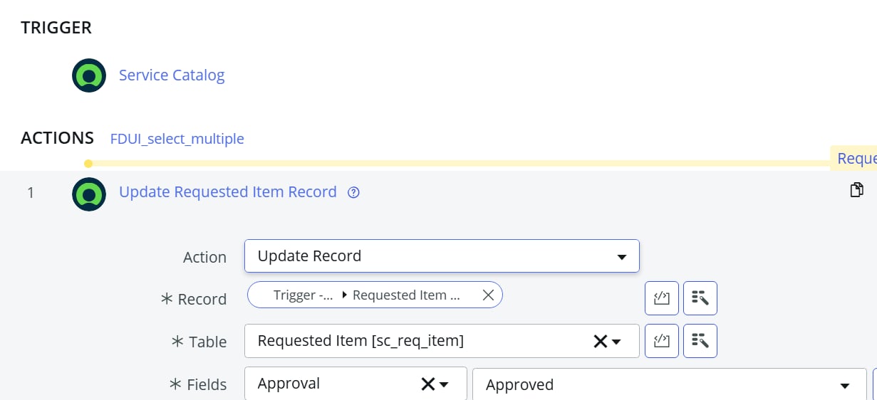Open data pill picker for Table field
The width and height of the screenshot is (877, 400).
pyautogui.click(x=700, y=341)
